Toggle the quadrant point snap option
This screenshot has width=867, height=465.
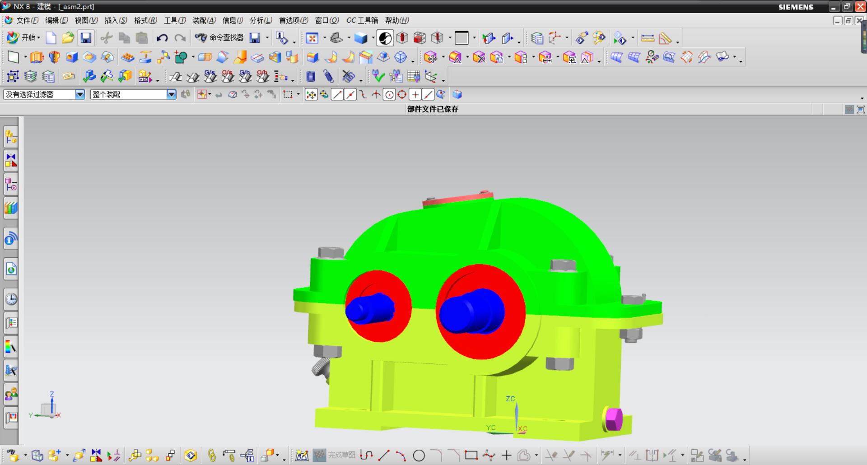point(402,94)
